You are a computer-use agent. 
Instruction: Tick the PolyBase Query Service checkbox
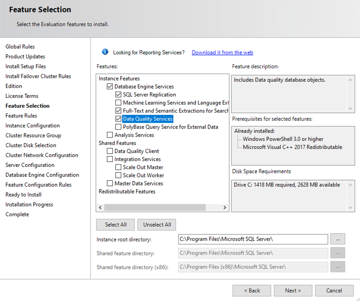point(118,127)
